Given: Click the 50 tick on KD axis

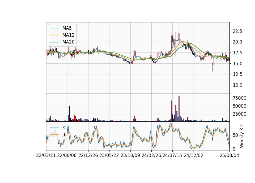Looking at the screenshot, I should (235, 135).
